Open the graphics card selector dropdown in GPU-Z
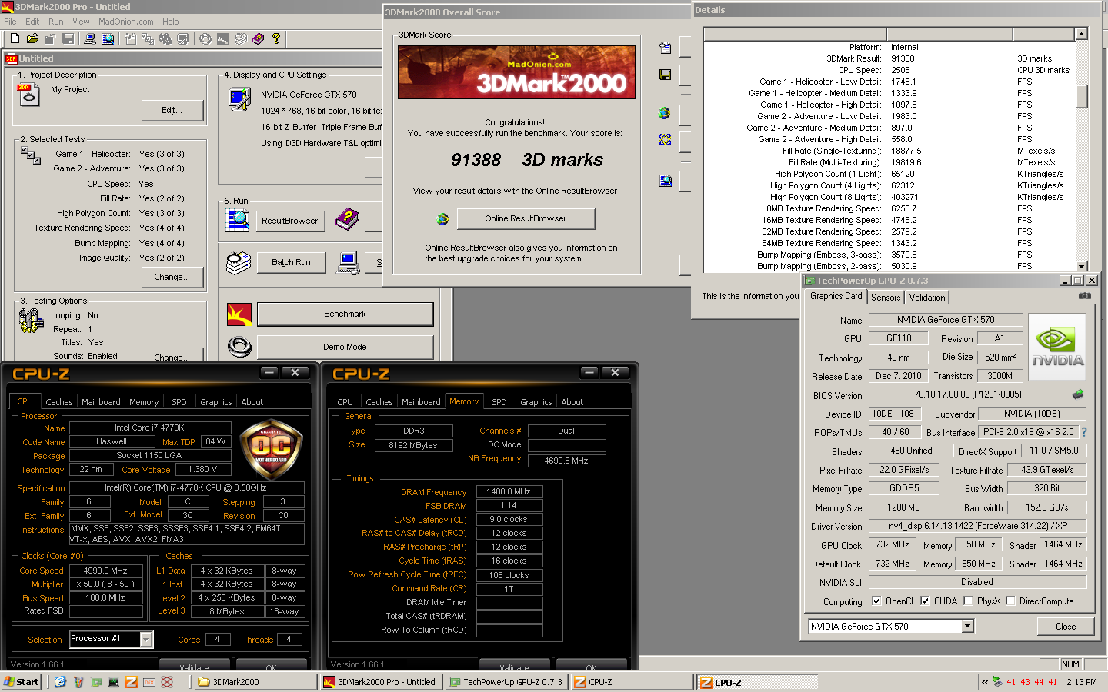This screenshot has height=692, width=1108. 968,627
